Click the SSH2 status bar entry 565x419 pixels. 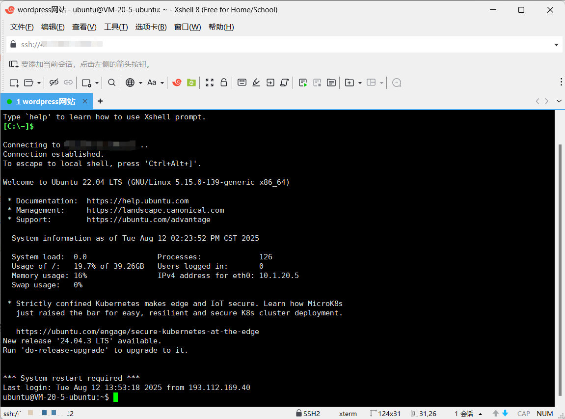pyautogui.click(x=308, y=414)
